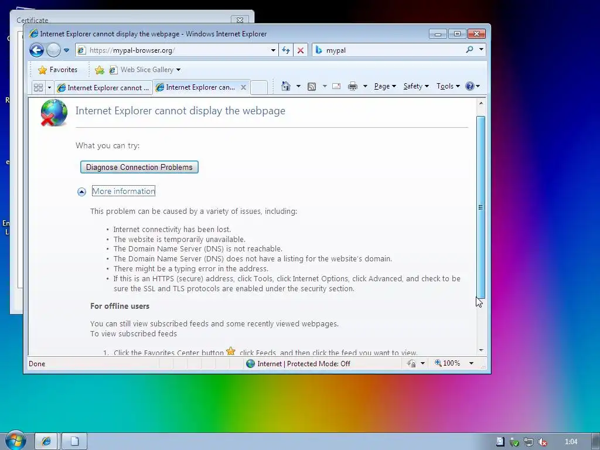Click Internet Explorer taskbar button
Image resolution: width=600 pixels, height=450 pixels.
(46, 442)
